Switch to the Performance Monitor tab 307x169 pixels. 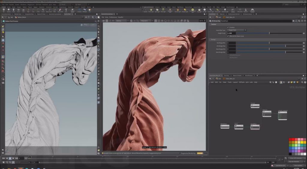[x=234, y=14]
